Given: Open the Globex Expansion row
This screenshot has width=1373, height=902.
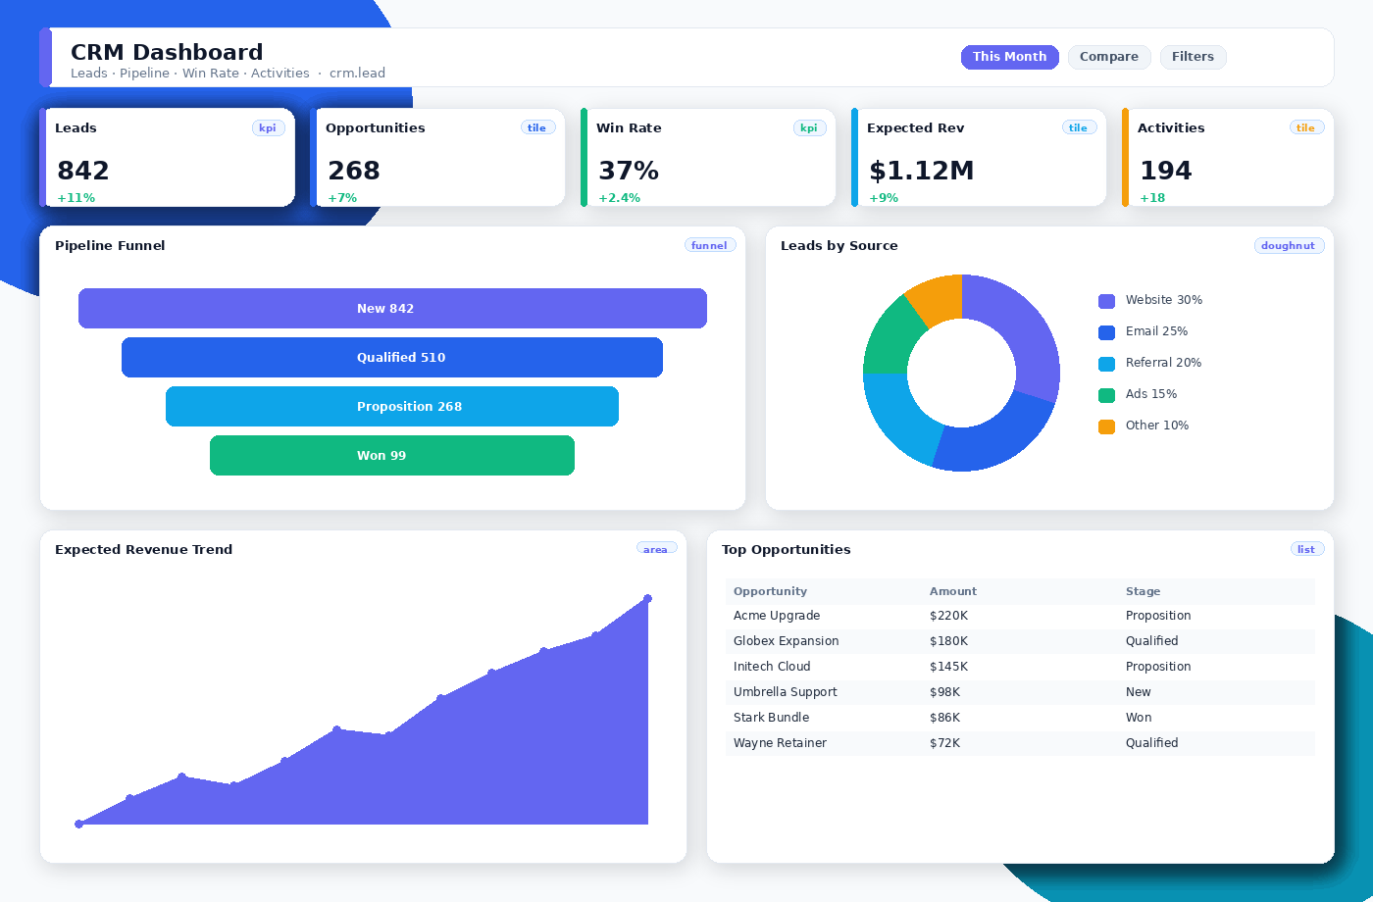Looking at the screenshot, I should point(1020,641).
